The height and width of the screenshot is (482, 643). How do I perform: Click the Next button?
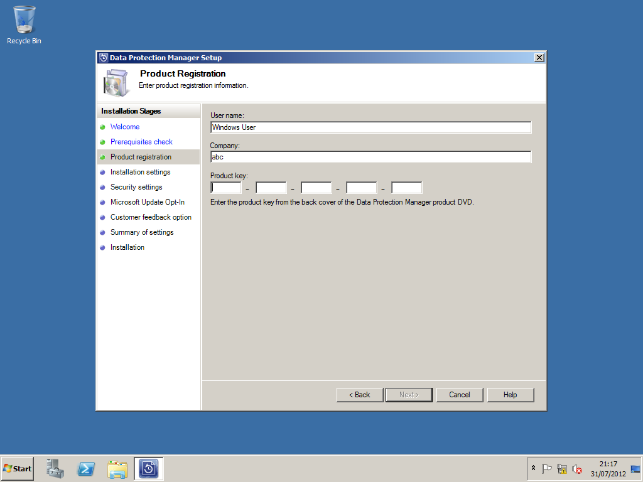[409, 395]
